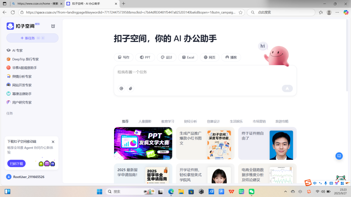Open browser settings three-dot menu

337,12
